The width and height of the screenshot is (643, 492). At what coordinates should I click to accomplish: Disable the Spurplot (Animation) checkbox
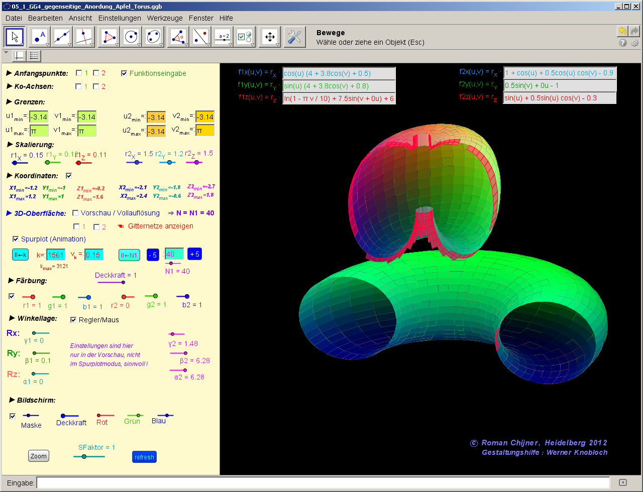click(16, 239)
